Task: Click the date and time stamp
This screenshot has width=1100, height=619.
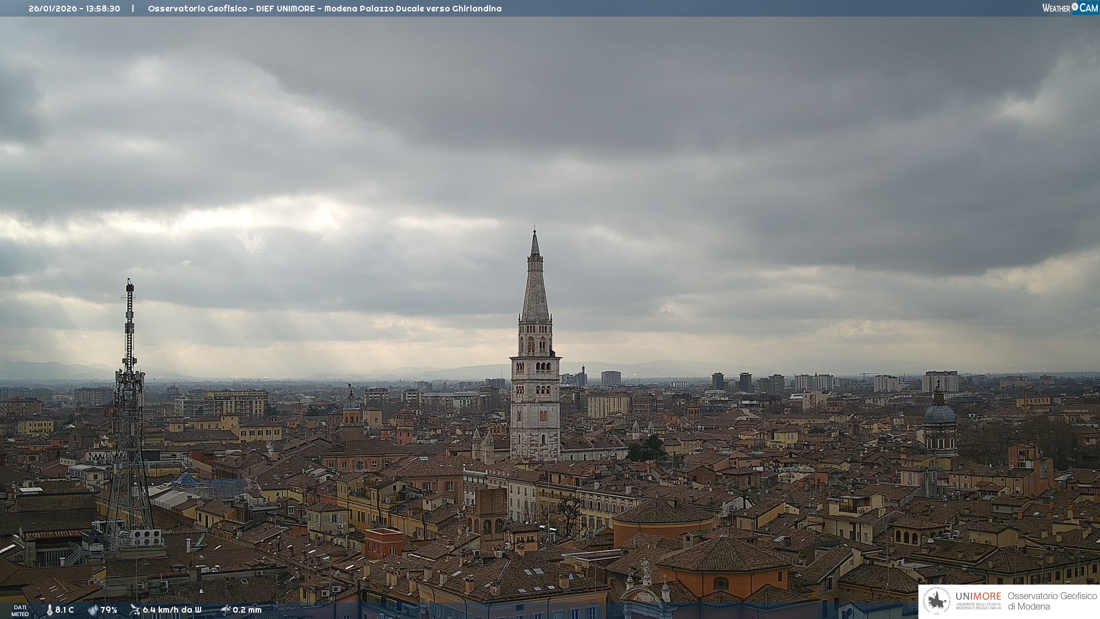Action: coord(74,9)
